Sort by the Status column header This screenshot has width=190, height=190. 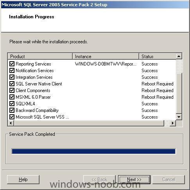coord(158,57)
